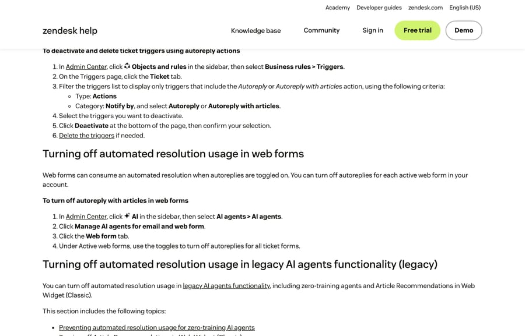Open the Academy link
Viewport: 525px width, 336px height.
click(338, 8)
